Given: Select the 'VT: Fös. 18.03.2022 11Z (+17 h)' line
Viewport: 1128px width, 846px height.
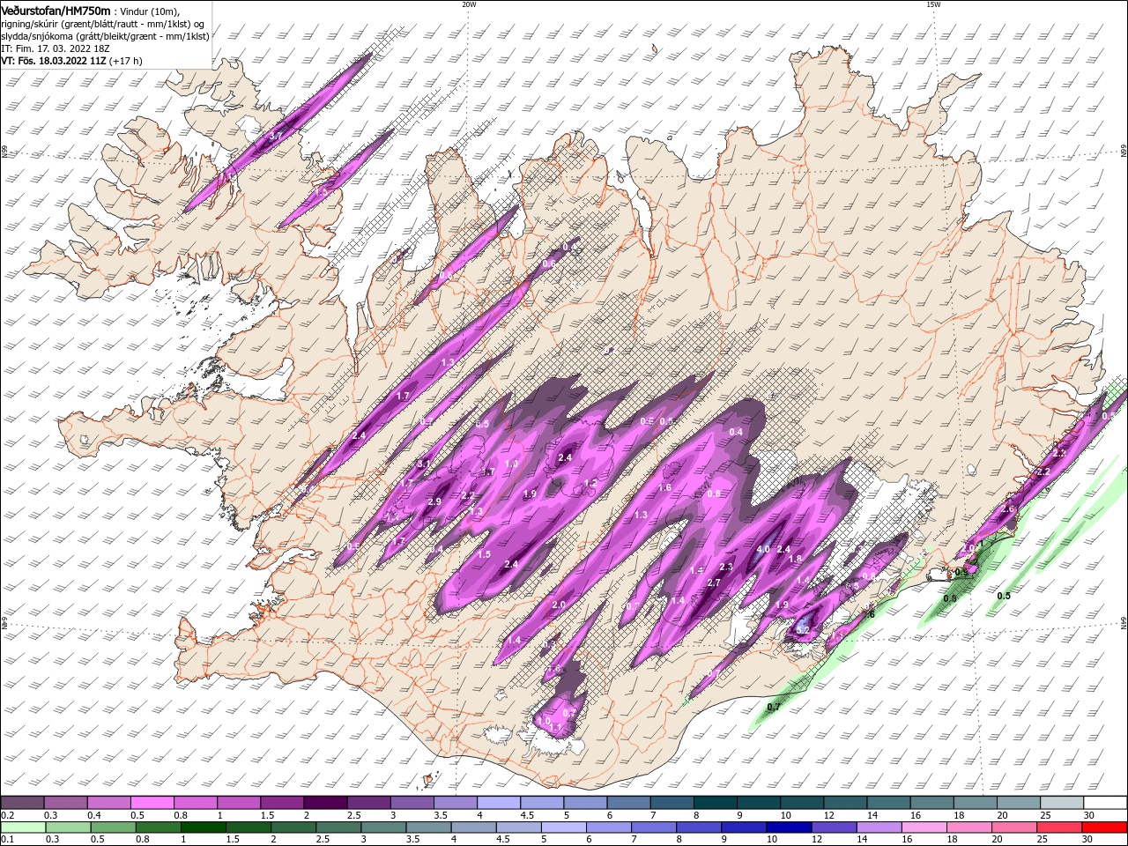Looking at the screenshot, I should tap(71, 61).
